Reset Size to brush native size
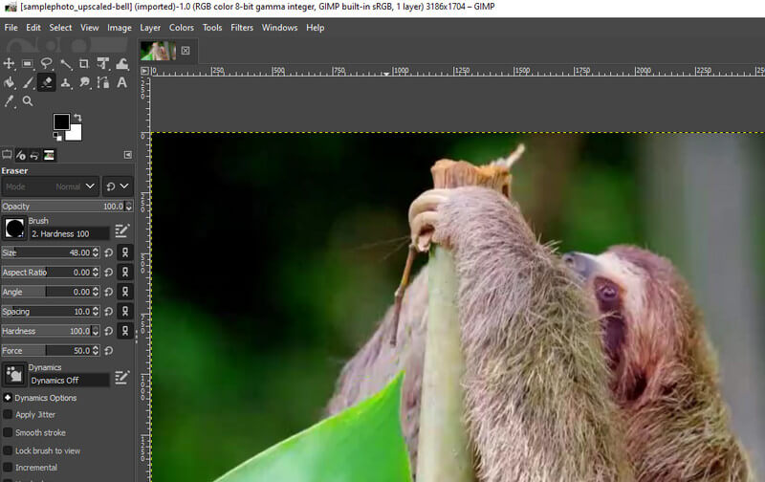This screenshot has height=482, width=765. tap(109, 252)
